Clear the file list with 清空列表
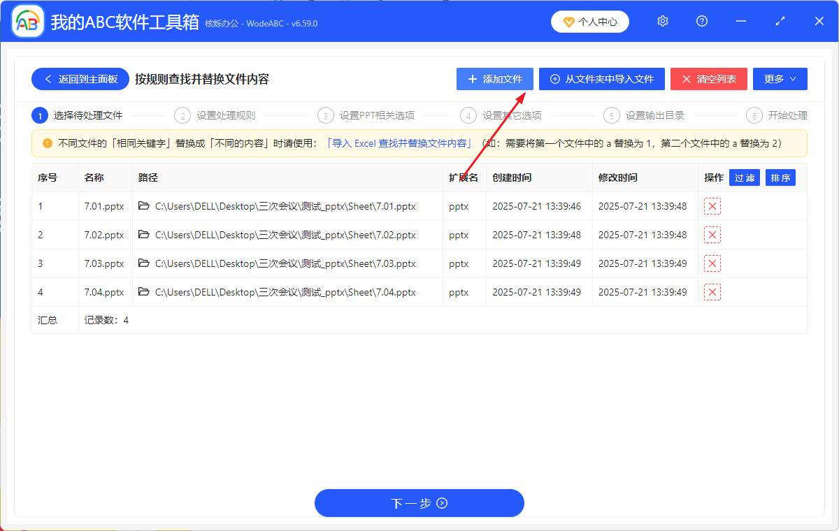839x531 pixels. [x=708, y=79]
